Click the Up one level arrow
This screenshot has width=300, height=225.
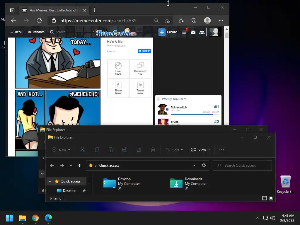[79, 166]
